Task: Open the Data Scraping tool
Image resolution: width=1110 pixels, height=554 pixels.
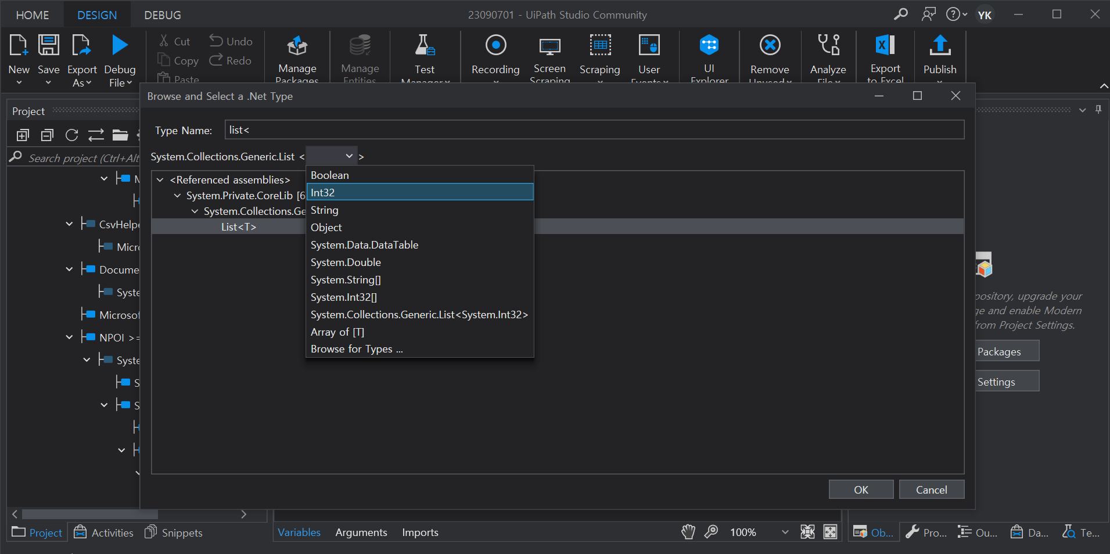Action: 600,58
